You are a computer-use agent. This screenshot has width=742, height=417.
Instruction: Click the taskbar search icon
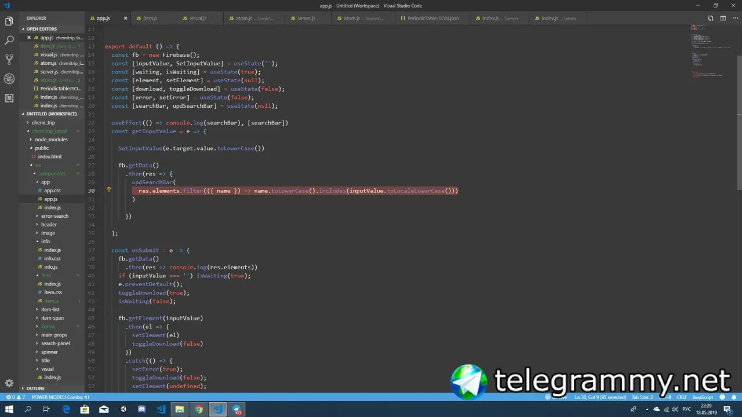tap(28, 409)
